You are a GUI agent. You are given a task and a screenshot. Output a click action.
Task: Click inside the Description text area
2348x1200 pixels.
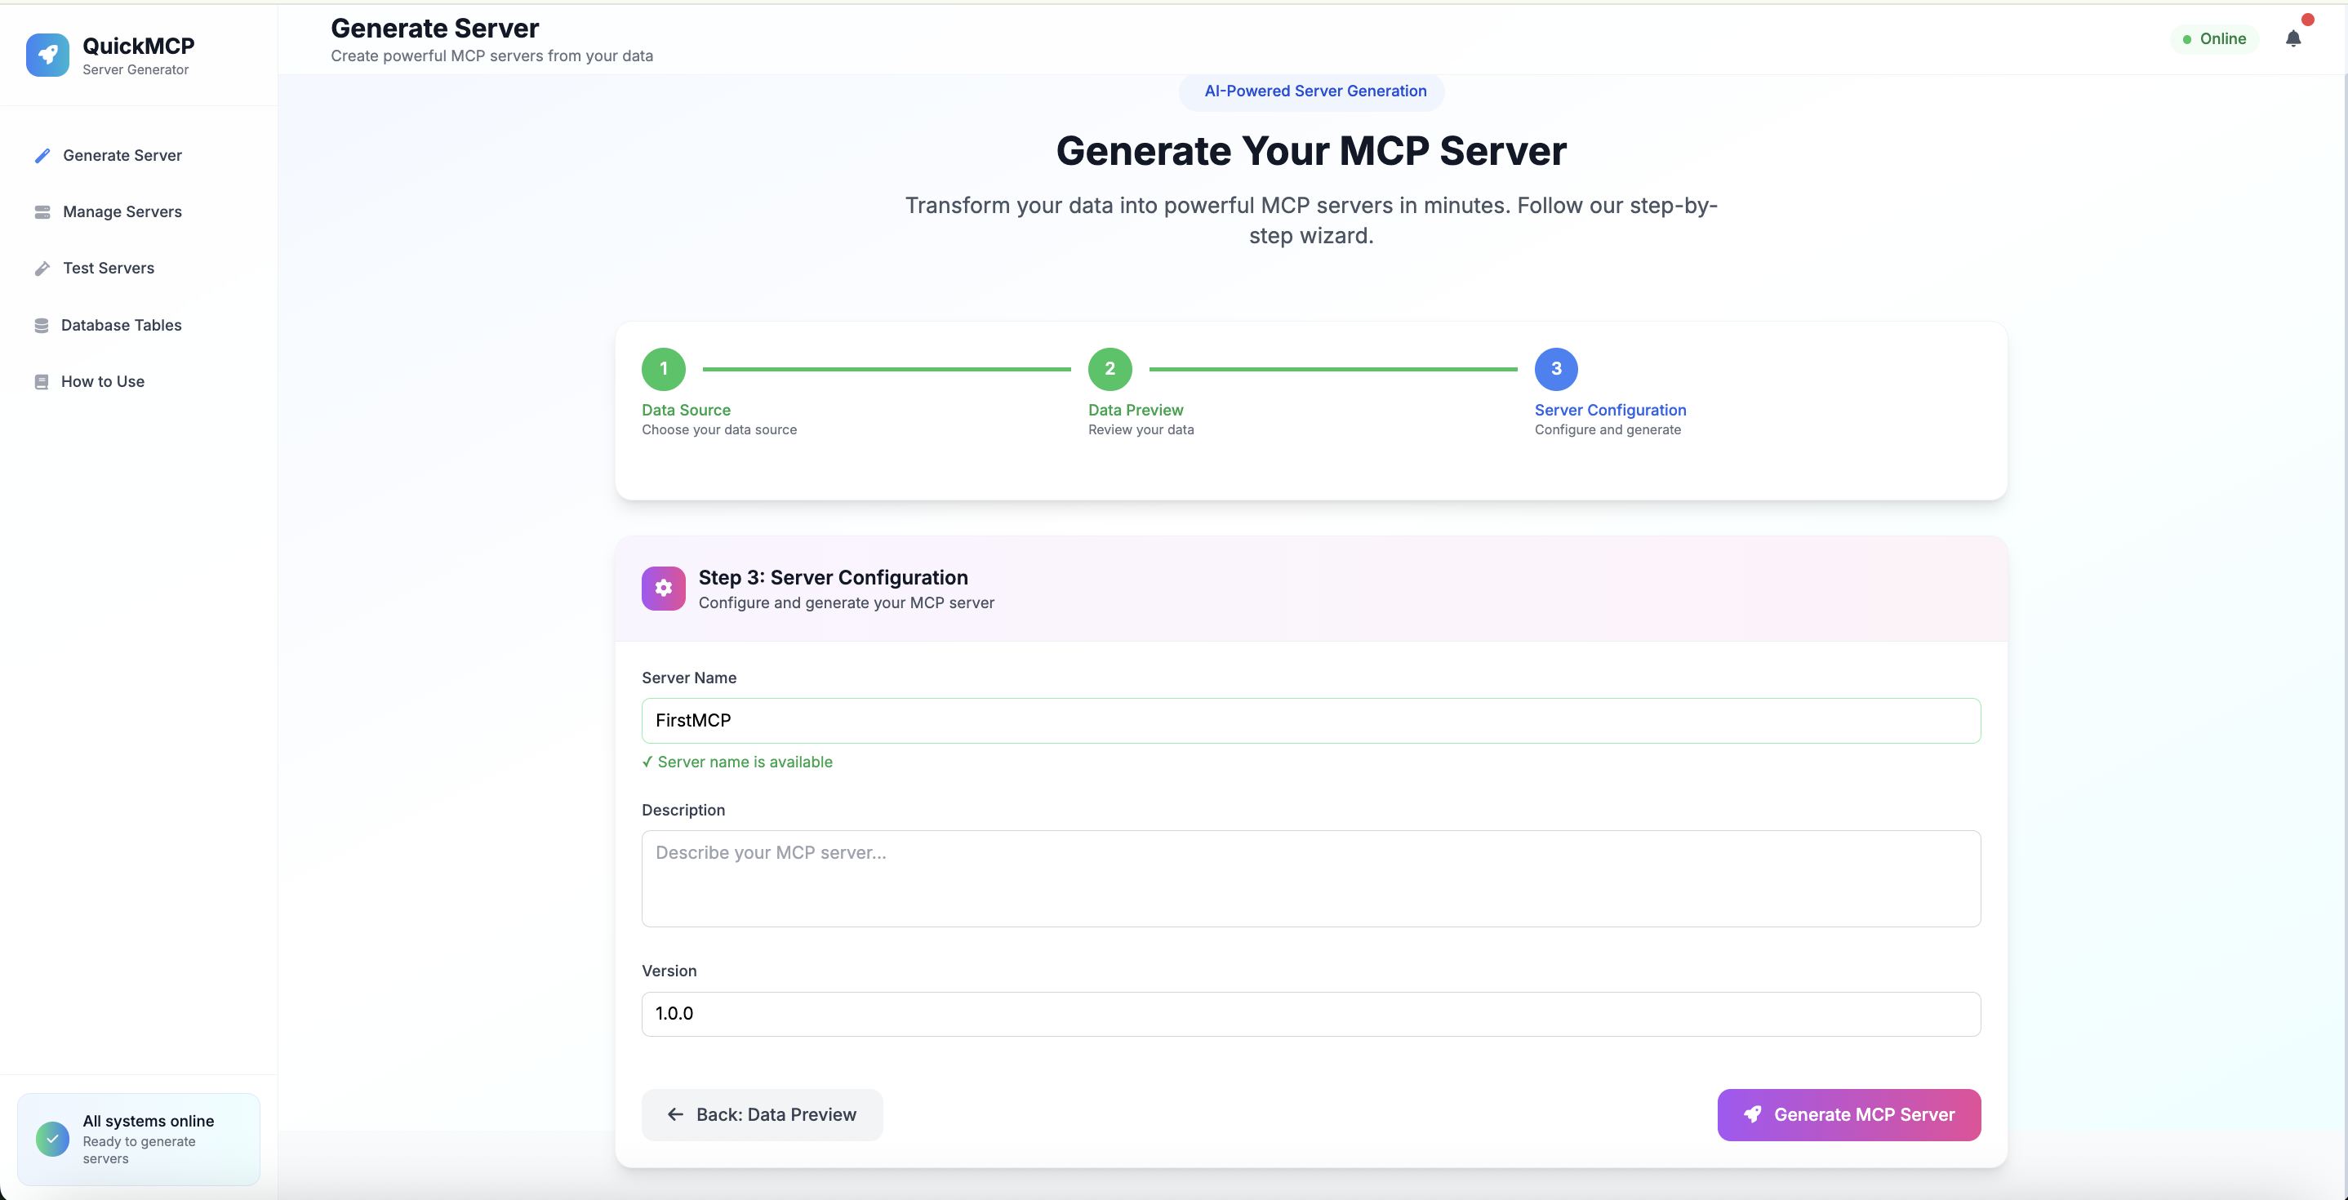[x=1310, y=878]
